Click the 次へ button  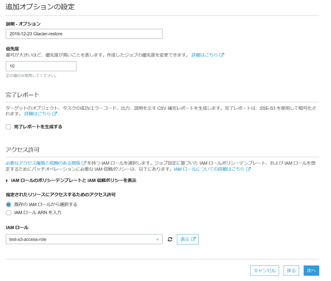point(311,271)
